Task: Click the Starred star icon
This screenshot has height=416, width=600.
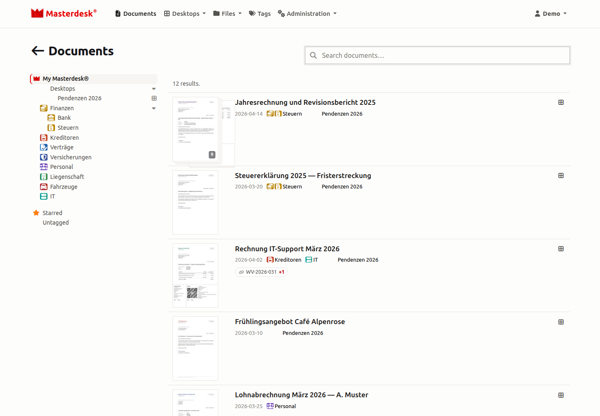Action: tap(36, 213)
